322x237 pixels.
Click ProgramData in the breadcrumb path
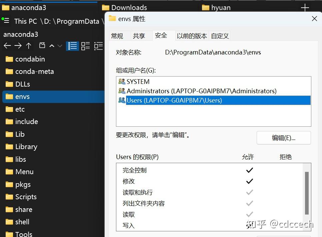(78, 21)
